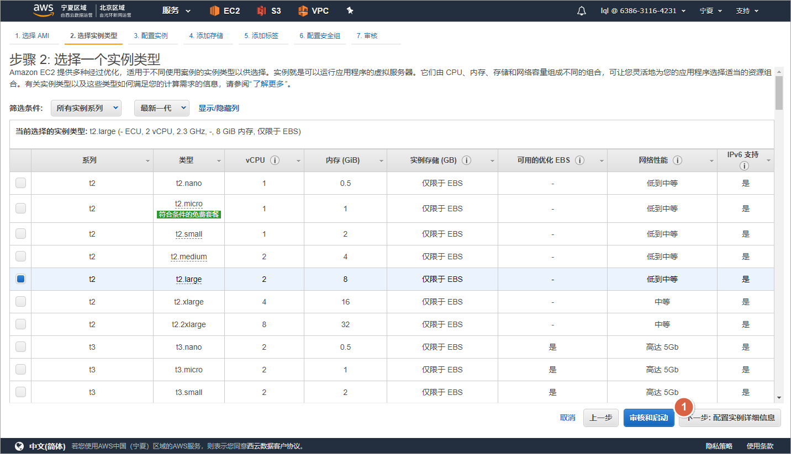The height and width of the screenshot is (454, 791).
Task: Open the 内存 (GiB) column sort arrow
Action: click(x=381, y=161)
